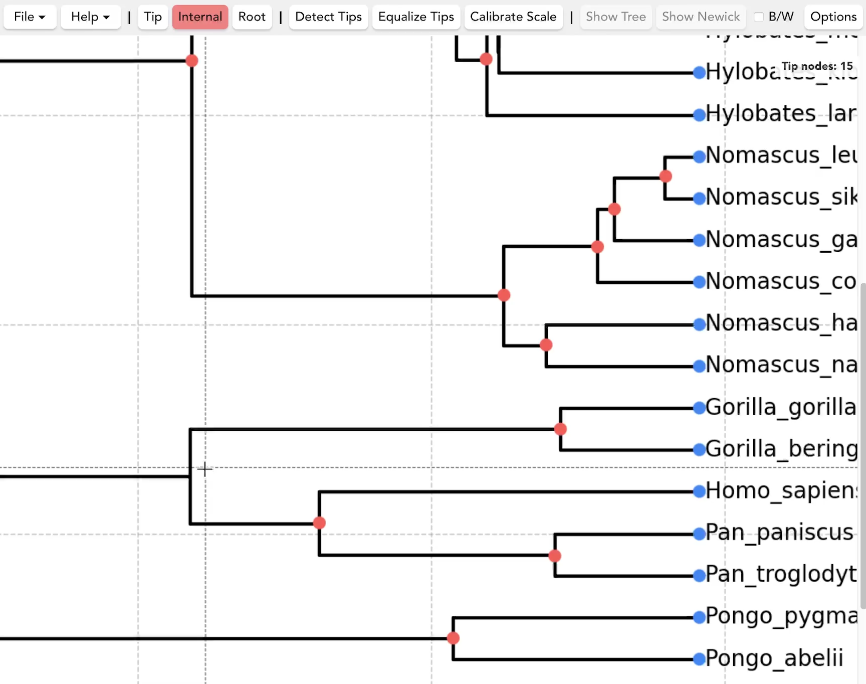Viewport: 866px width, 684px height.
Task: Activate Root node mode
Action: click(x=252, y=17)
